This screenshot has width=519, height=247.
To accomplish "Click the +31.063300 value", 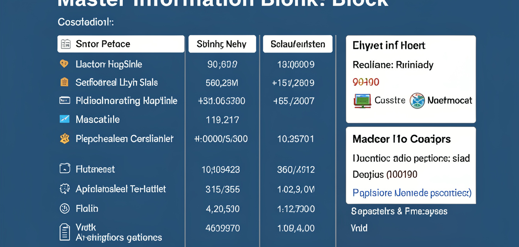I will (222, 101).
